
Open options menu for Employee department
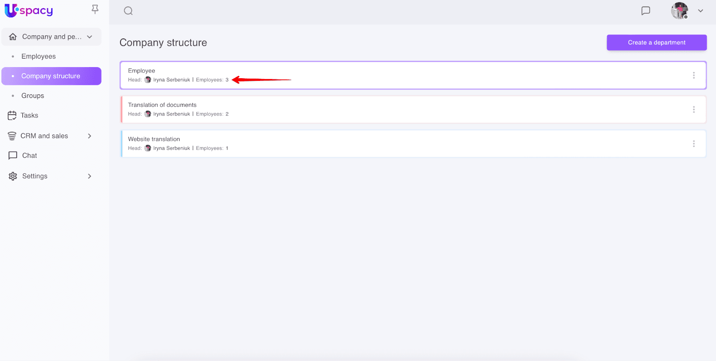(694, 76)
